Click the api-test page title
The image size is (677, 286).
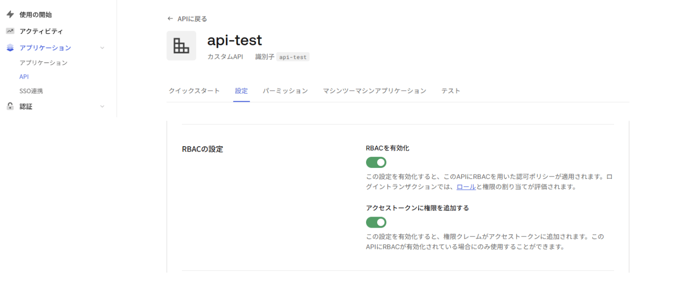pos(235,40)
